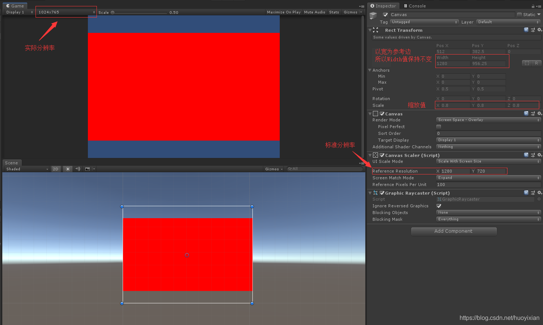Open Canvas Scaler gear settings menu
The width and height of the screenshot is (543, 325).
pyautogui.click(x=539, y=155)
